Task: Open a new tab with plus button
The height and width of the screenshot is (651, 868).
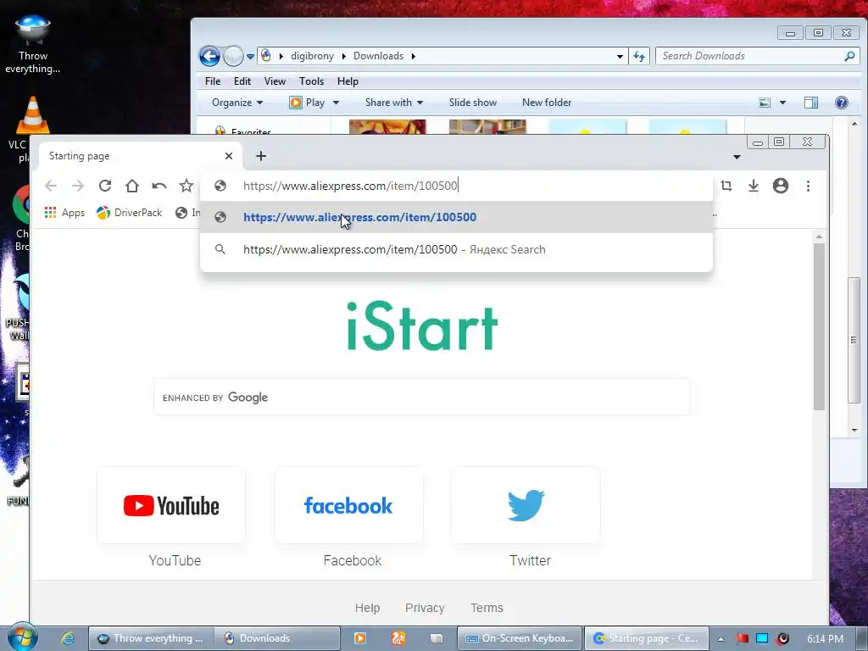Action: [x=261, y=156]
